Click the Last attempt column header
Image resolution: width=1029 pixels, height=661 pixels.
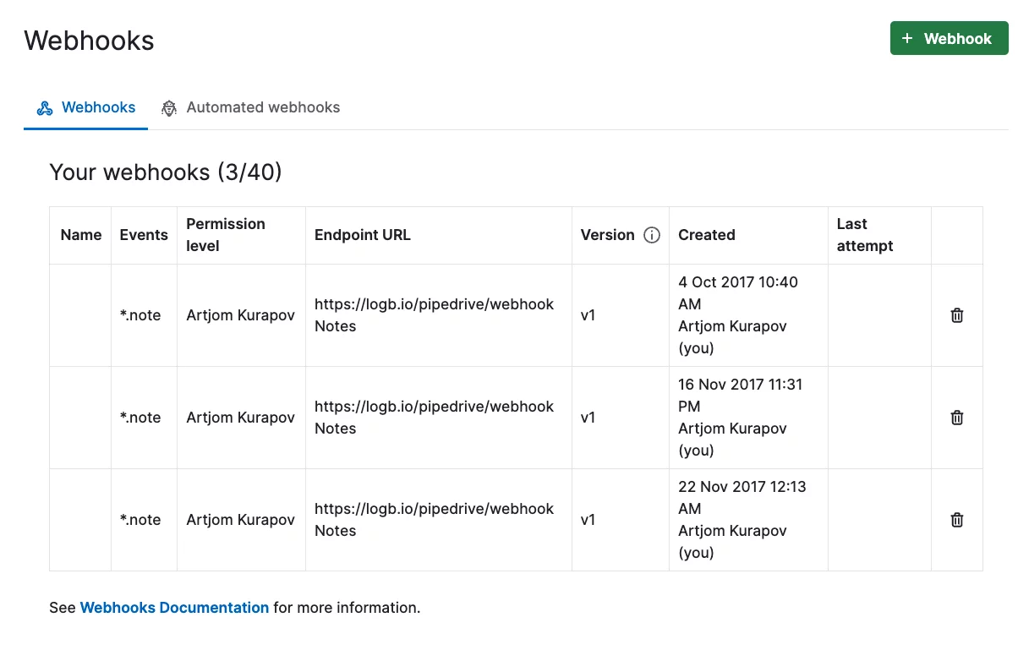[x=865, y=235]
